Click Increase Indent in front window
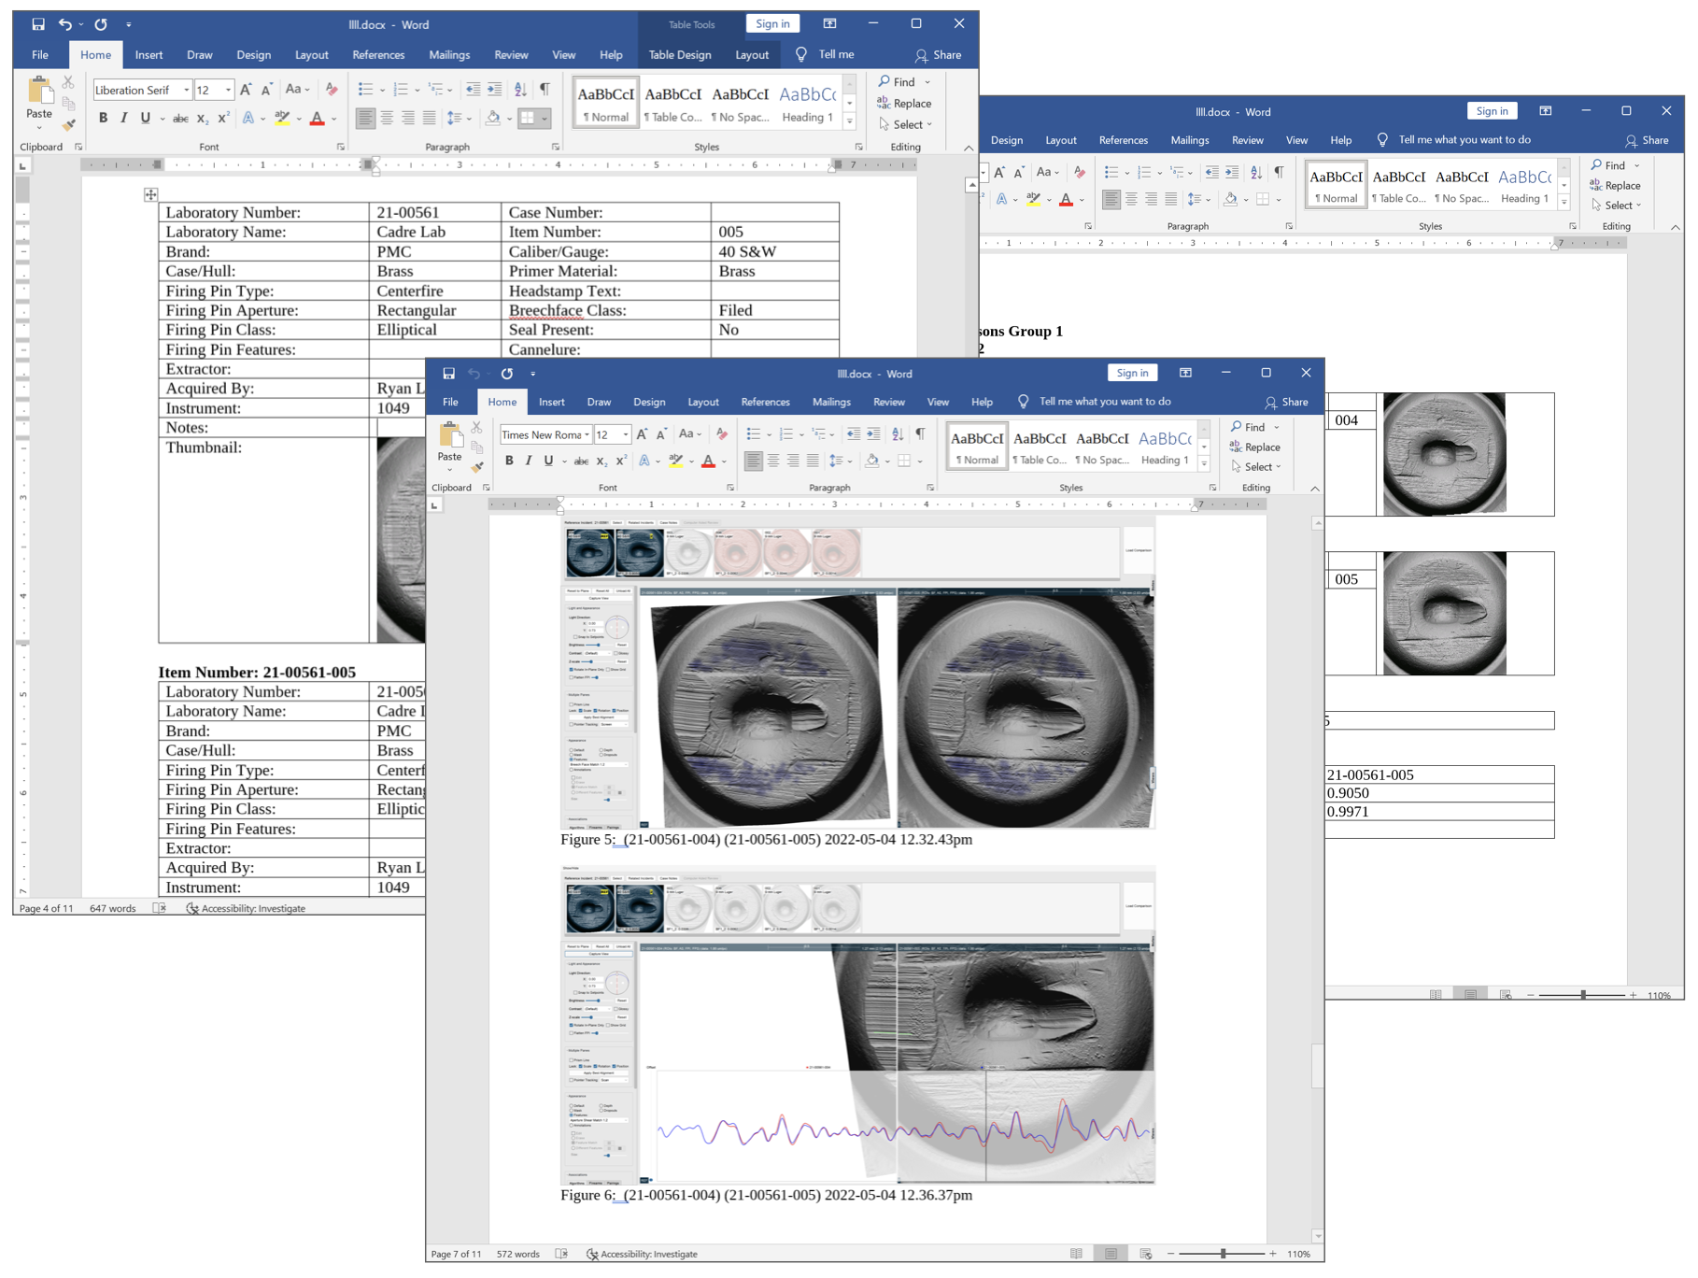 (x=873, y=434)
